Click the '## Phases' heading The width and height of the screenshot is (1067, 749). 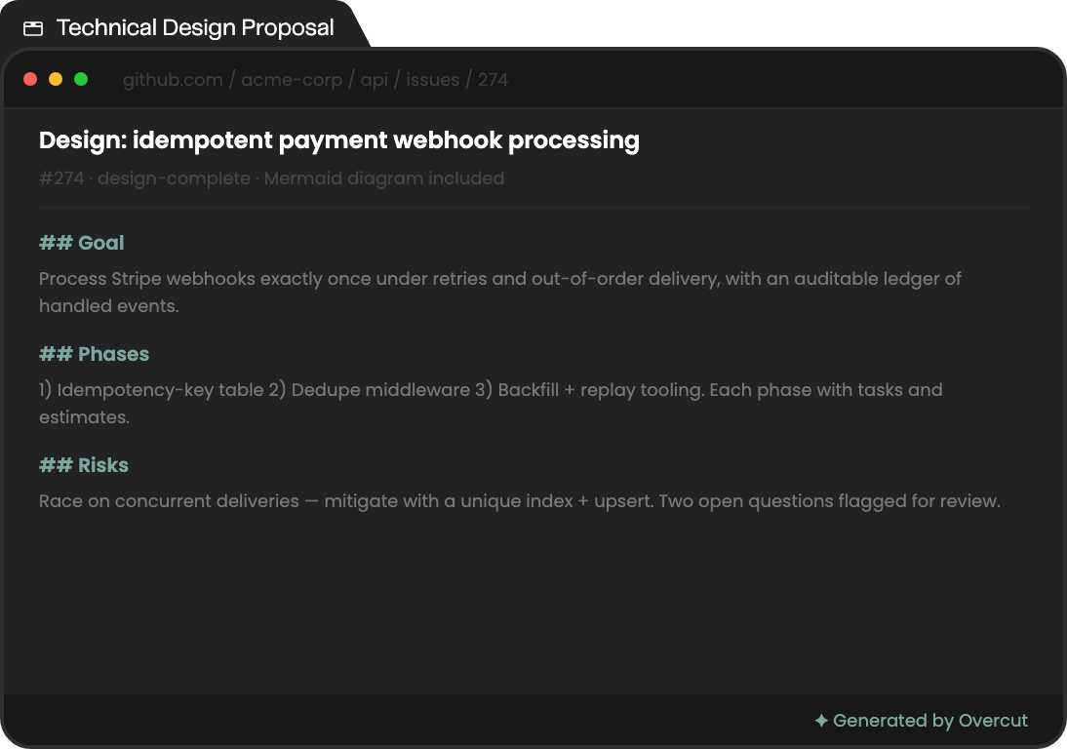[94, 354]
